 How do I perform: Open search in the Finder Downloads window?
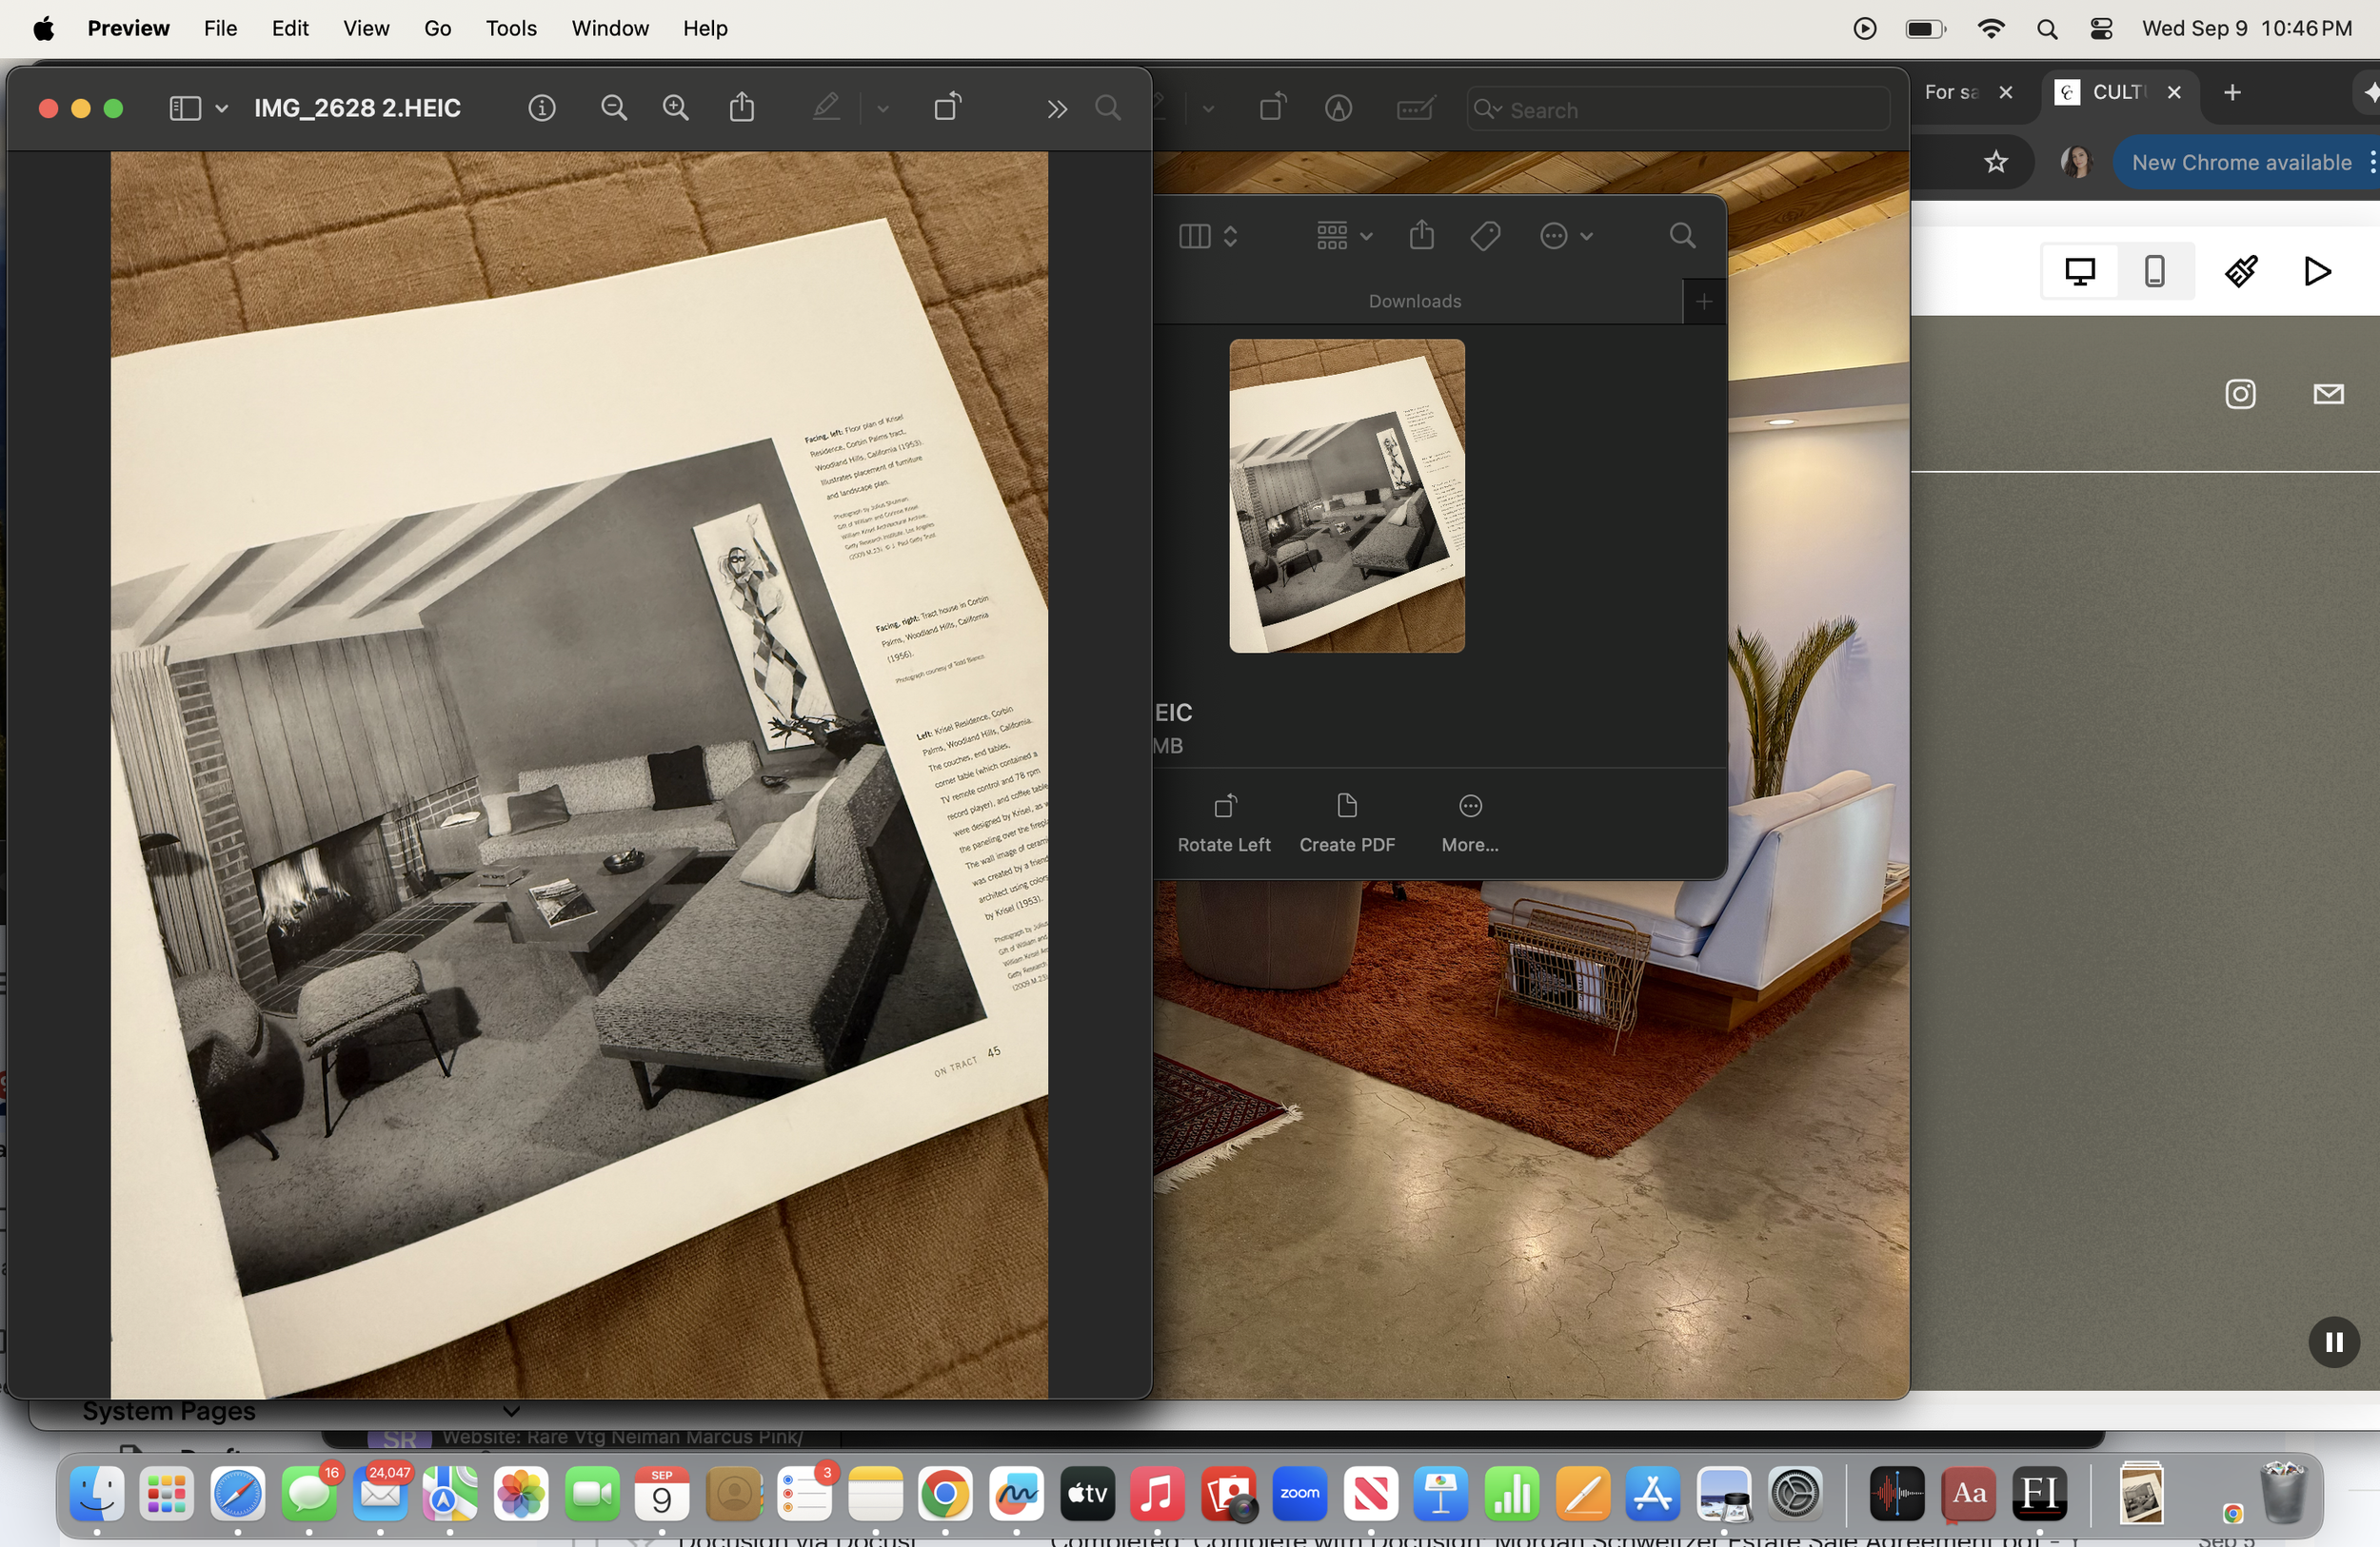[x=1682, y=236]
